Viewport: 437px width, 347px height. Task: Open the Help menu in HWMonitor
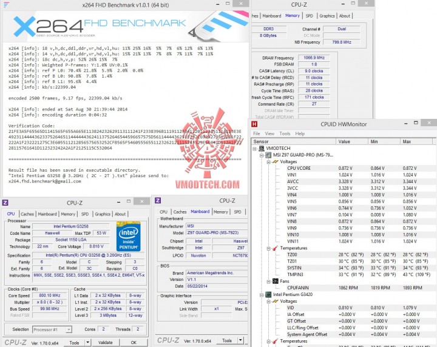tap(300, 133)
